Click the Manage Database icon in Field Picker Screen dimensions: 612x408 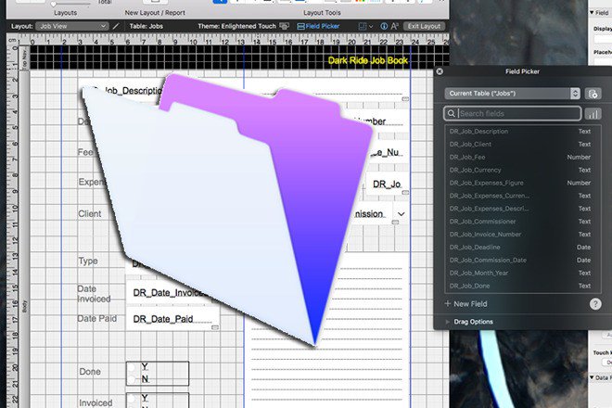pyautogui.click(x=593, y=94)
